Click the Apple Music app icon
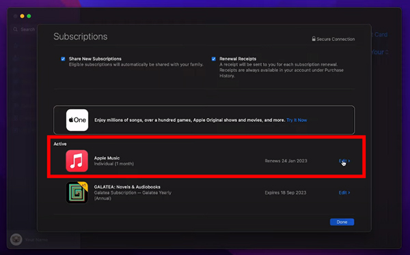 (x=77, y=161)
